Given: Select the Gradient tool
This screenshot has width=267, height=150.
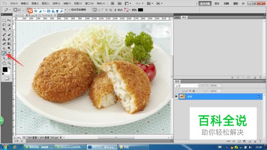Looking at the screenshot, I should pos(9,44).
